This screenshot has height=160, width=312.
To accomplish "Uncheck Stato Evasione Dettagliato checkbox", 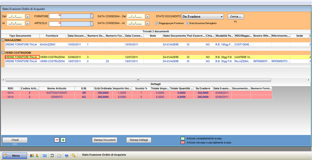I will [187, 23].
